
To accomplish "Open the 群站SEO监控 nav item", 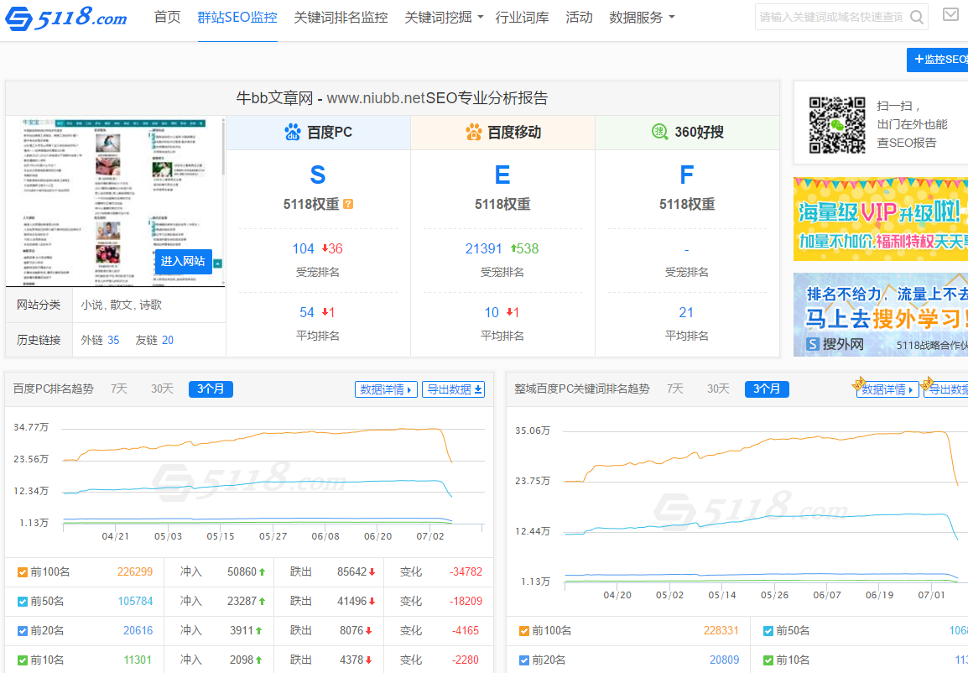I will [x=237, y=18].
